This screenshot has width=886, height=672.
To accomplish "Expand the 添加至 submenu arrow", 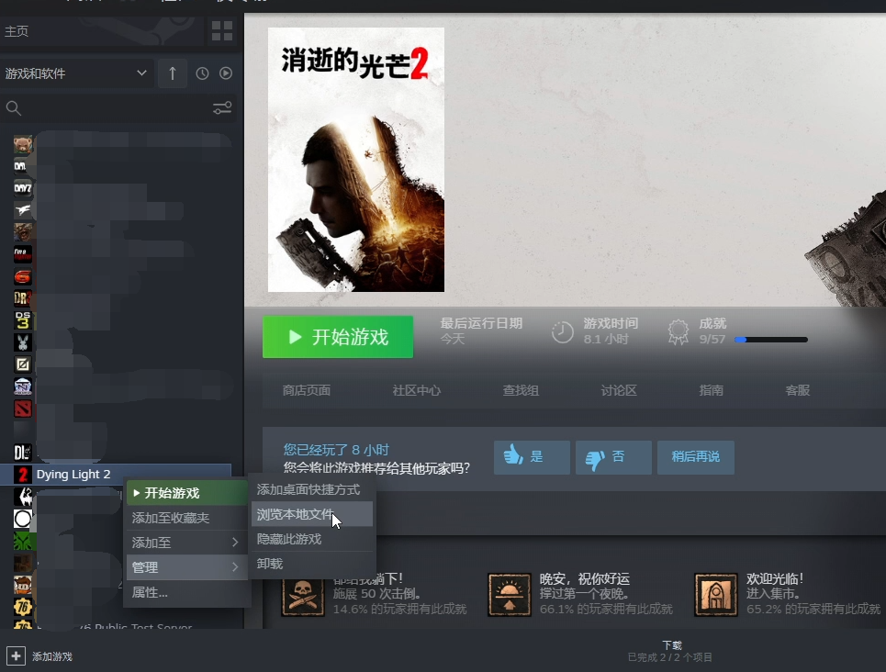I will click(x=235, y=543).
